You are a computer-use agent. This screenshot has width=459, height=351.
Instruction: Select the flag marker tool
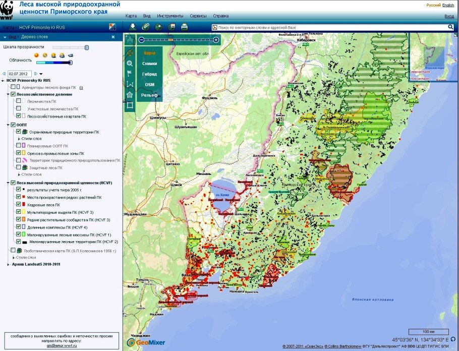[130, 74]
